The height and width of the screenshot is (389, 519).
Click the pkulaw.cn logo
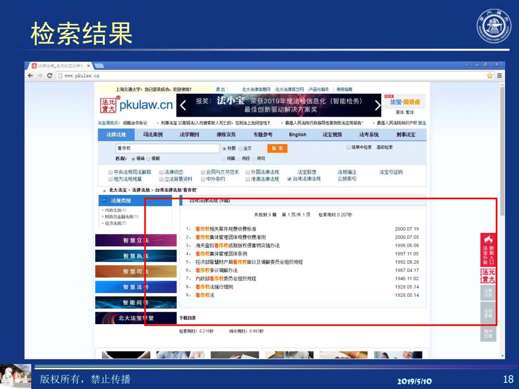[136, 105]
